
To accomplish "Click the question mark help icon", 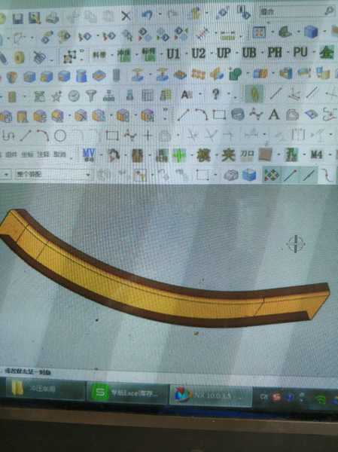I will pos(215,94).
